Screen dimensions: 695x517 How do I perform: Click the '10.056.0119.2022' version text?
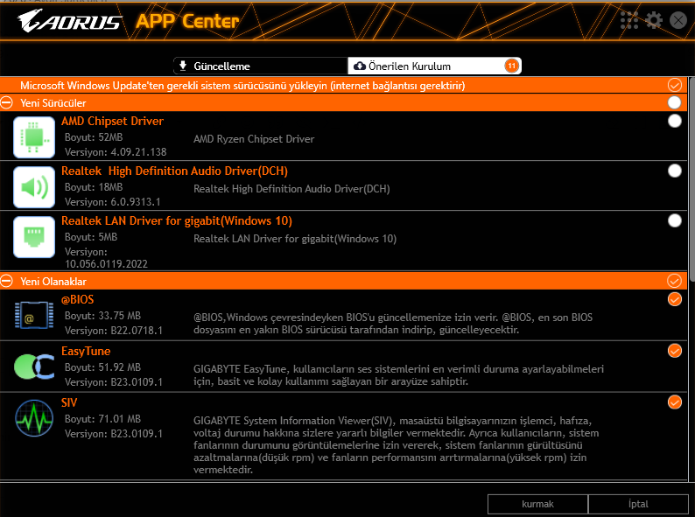click(x=106, y=264)
